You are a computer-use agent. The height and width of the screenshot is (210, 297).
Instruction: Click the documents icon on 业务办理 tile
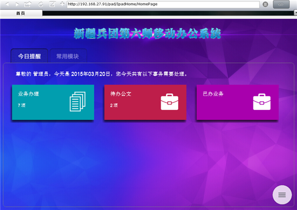pos(78,102)
